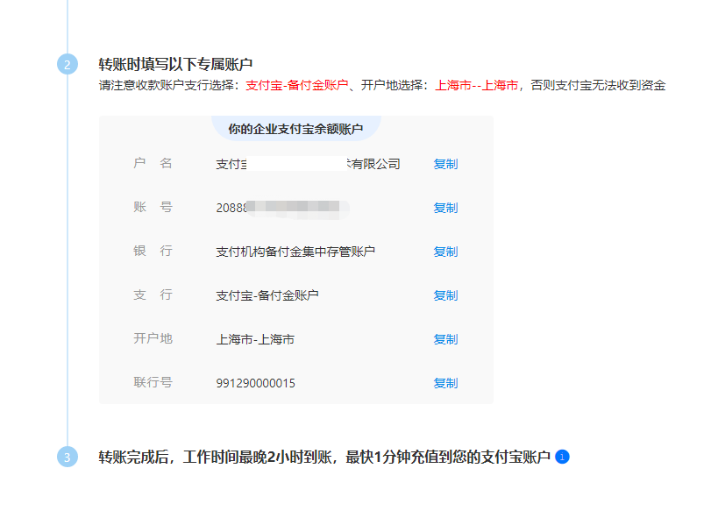Viewport: 711px width, 511px height.
Task: Click the red 上海市--上海市 text in the notice
Action: click(x=477, y=85)
